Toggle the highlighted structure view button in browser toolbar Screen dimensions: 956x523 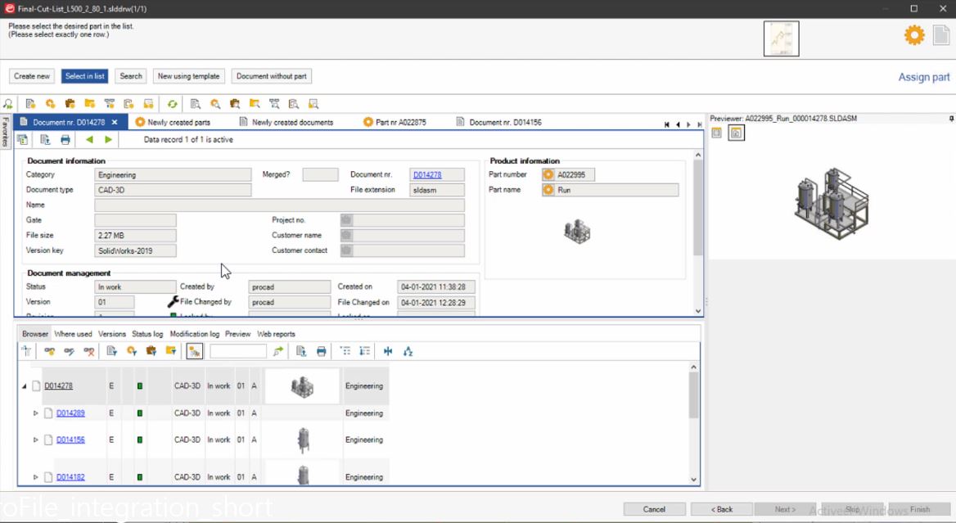tap(195, 351)
